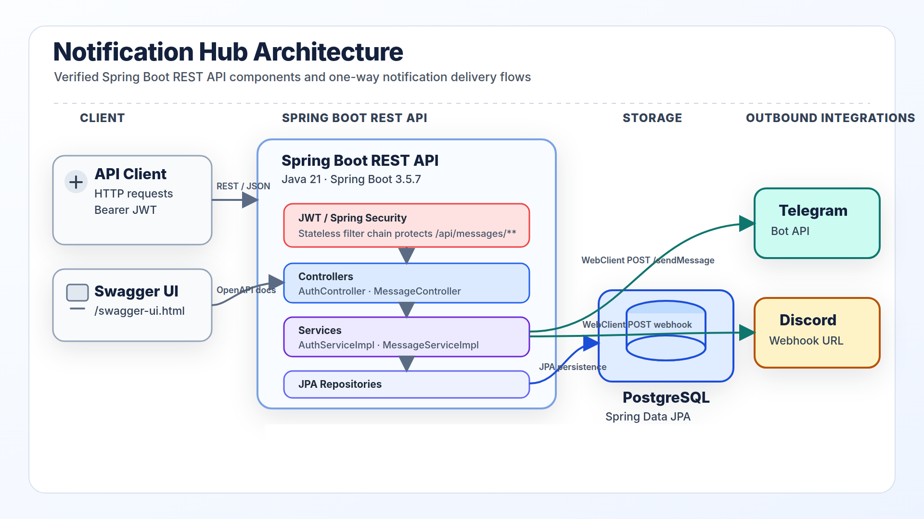
Task: Click the 'Spring Data JPA' caption
Action: [648, 417]
